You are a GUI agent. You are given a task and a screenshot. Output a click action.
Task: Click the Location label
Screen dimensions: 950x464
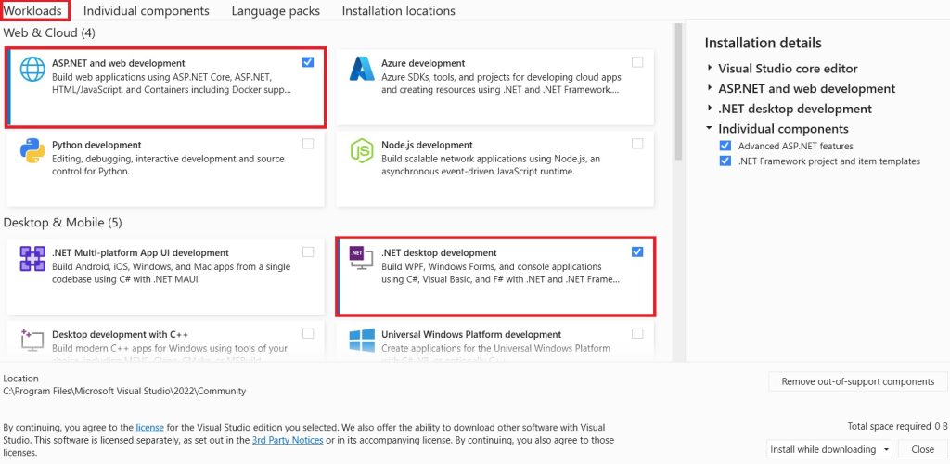click(x=20, y=379)
